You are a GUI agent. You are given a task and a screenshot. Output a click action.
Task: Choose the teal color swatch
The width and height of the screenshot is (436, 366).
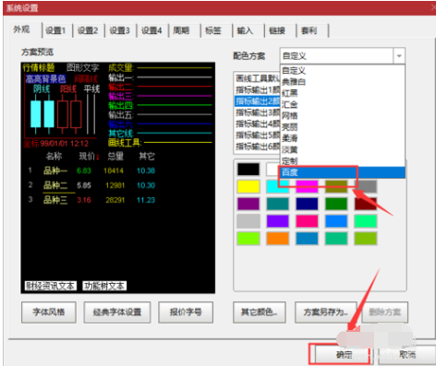point(277,204)
